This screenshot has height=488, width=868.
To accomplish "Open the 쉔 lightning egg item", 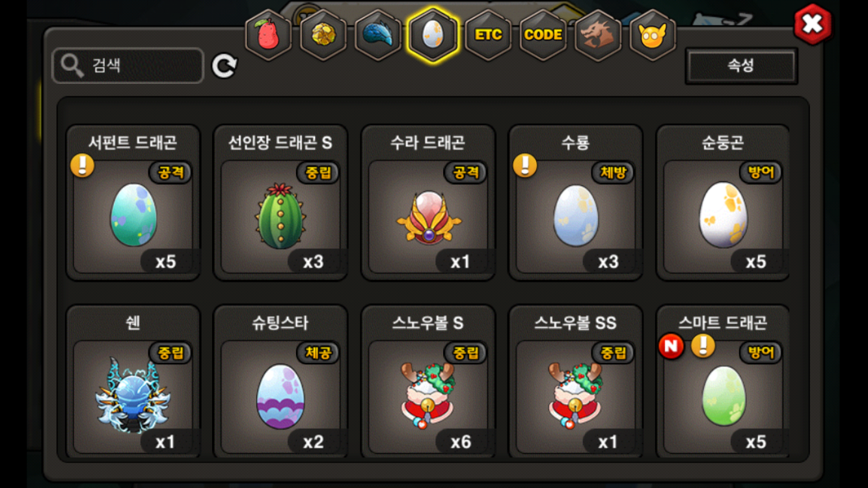I will tap(133, 383).
